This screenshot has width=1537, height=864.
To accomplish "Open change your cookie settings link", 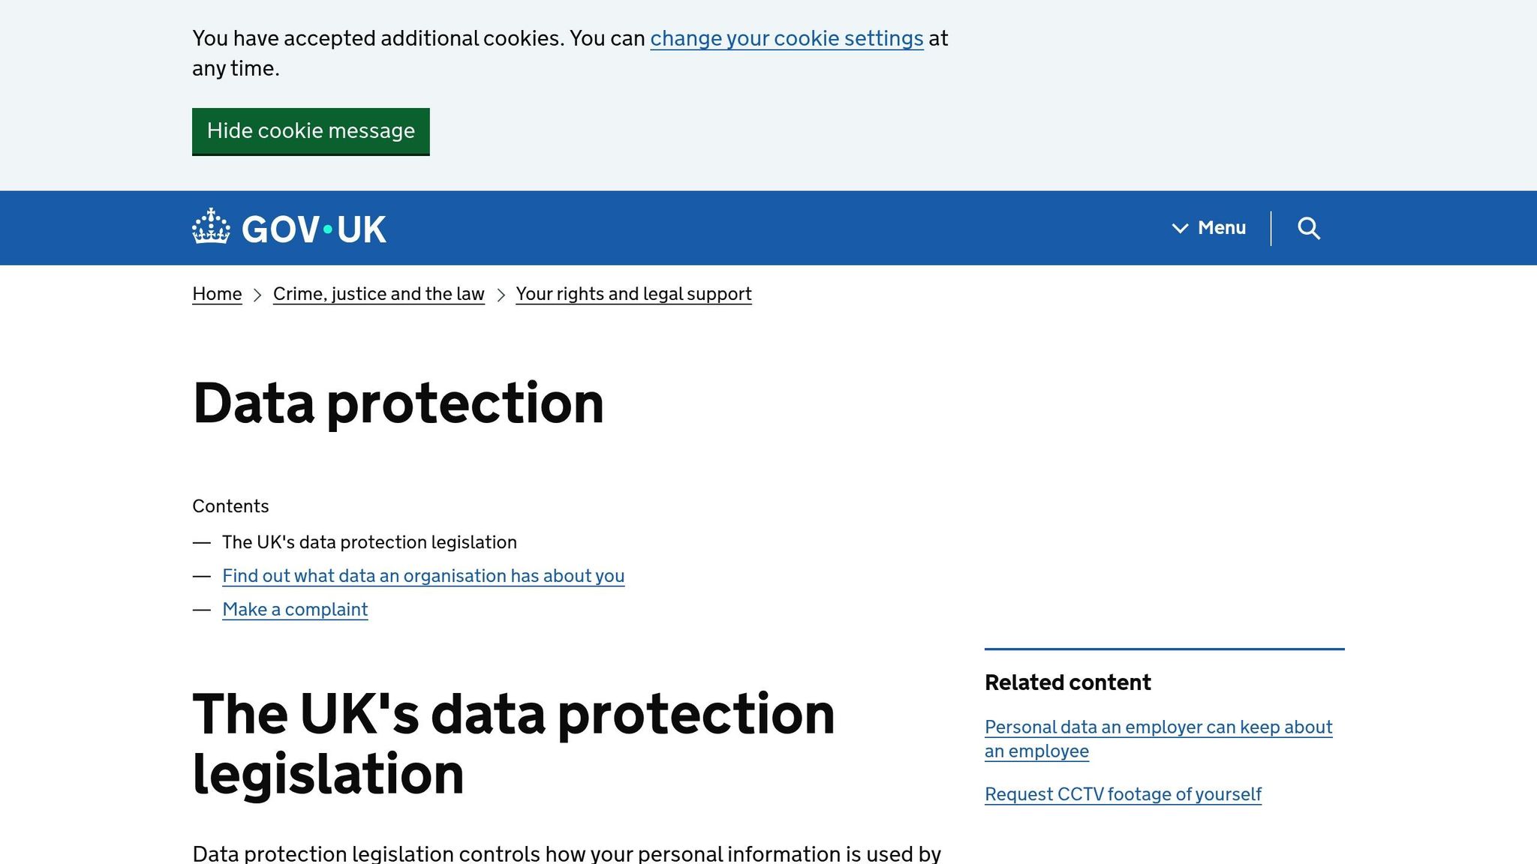I will (x=786, y=38).
